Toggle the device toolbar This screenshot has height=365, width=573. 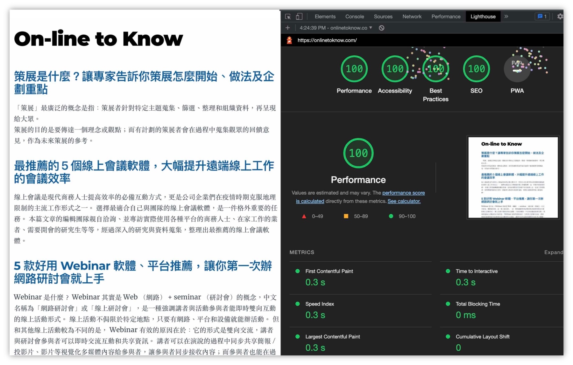tap(299, 16)
